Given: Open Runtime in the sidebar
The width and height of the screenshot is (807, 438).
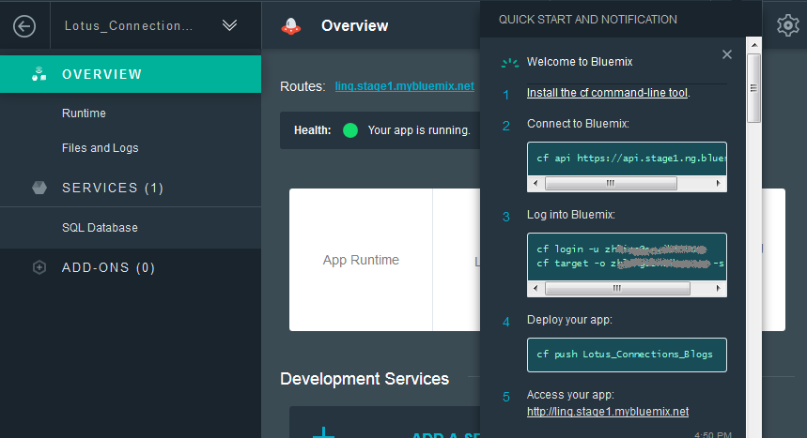Looking at the screenshot, I should (84, 113).
